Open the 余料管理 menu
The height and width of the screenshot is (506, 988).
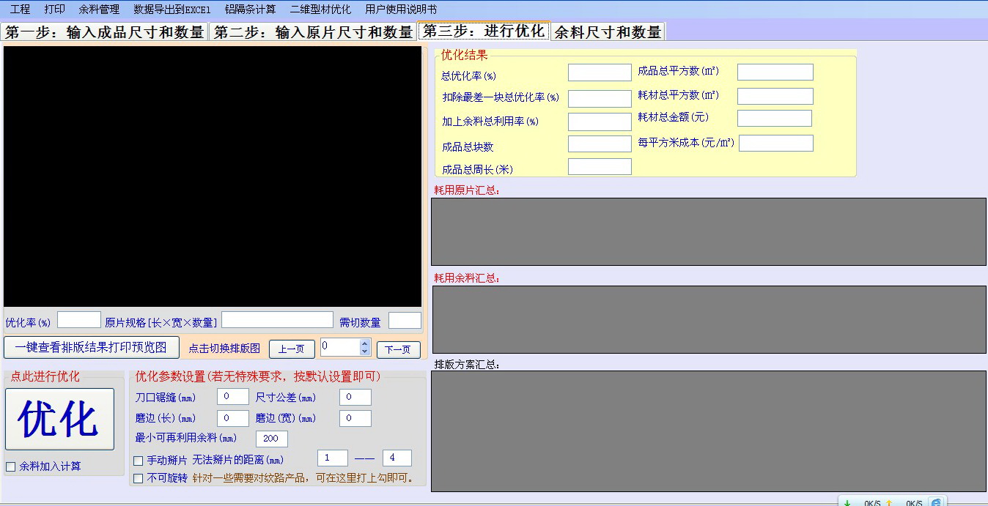99,10
